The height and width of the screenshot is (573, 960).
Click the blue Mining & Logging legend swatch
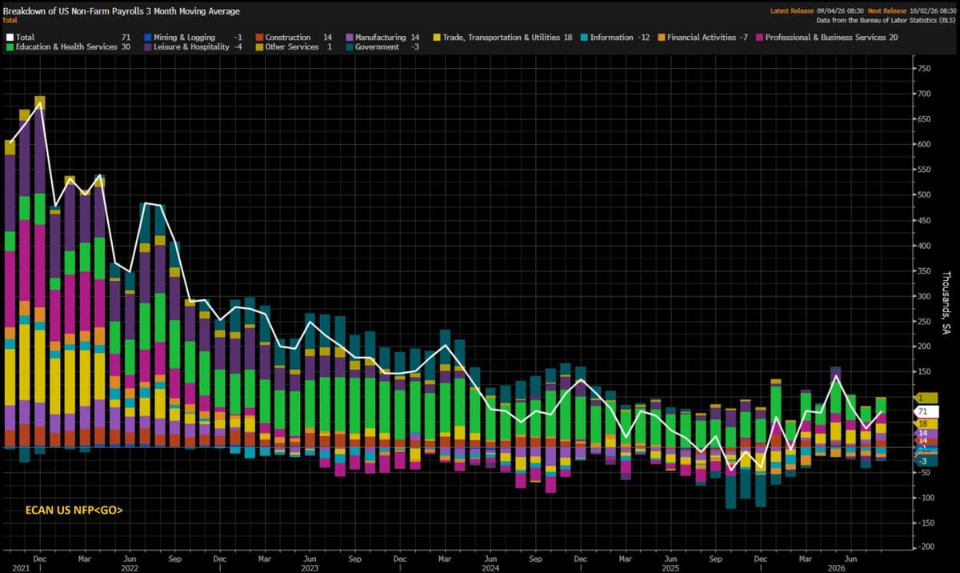point(148,38)
